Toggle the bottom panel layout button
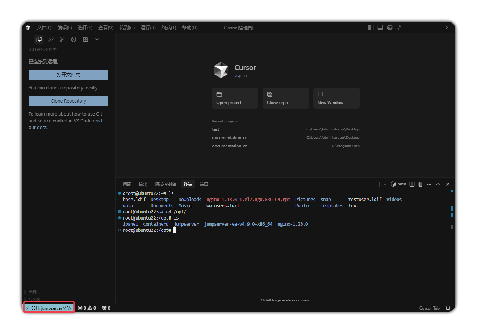Viewport: 477px width, 326px height. 380,28
